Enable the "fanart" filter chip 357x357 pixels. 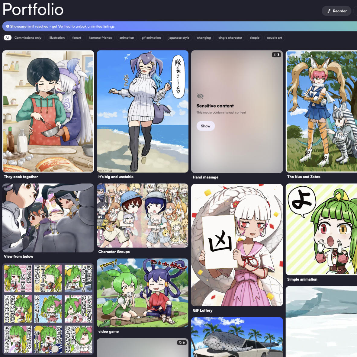click(76, 37)
